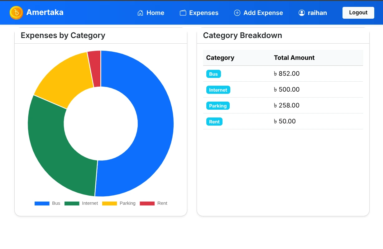Click the Amertaka coin logo
Image resolution: width=383 pixels, height=249 pixels.
click(x=16, y=13)
